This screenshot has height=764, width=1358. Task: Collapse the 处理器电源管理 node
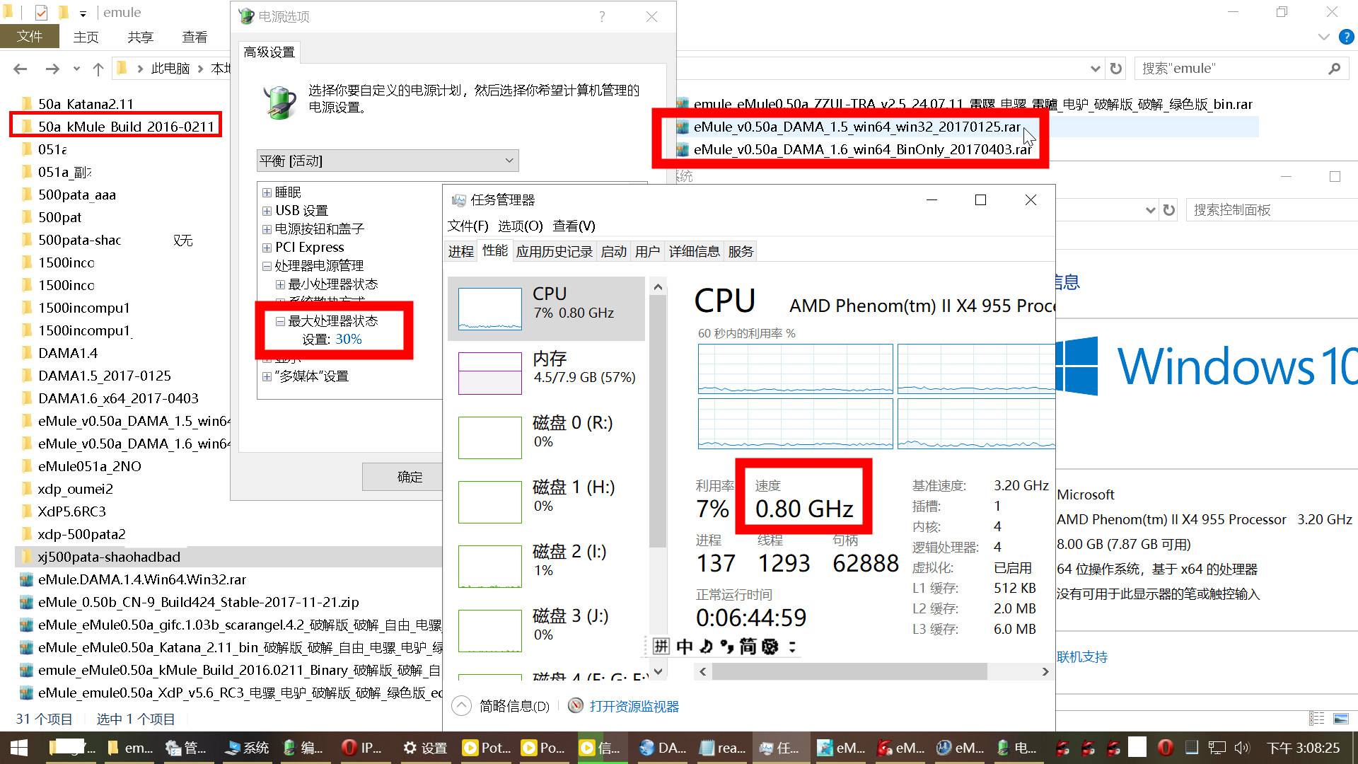[267, 266]
